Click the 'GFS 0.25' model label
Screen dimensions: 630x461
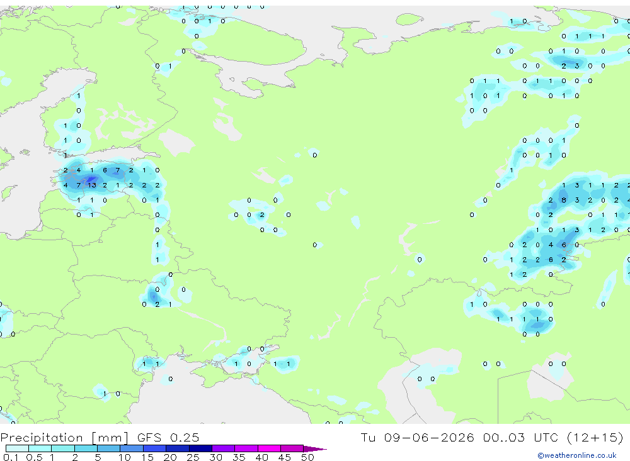pyautogui.click(x=168, y=437)
